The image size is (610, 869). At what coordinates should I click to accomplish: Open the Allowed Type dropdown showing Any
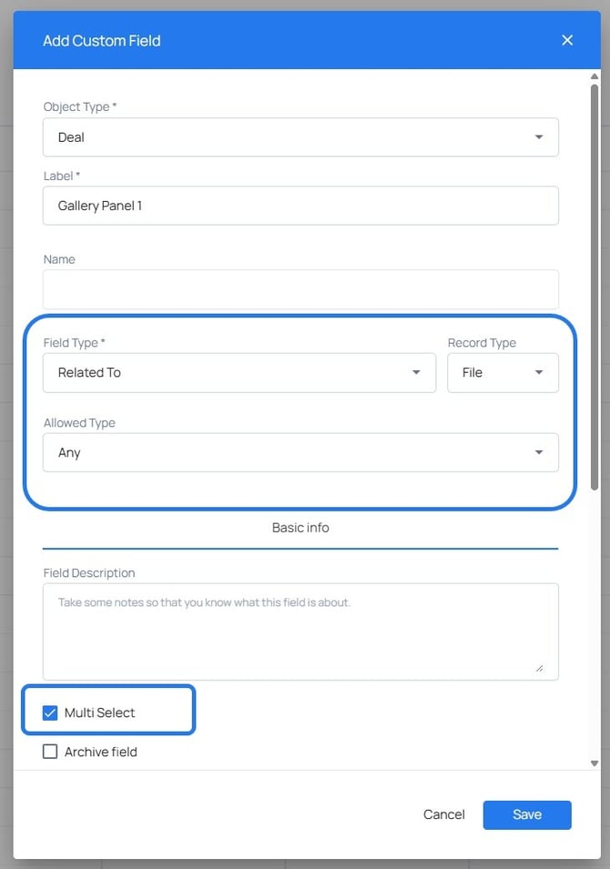tap(300, 452)
